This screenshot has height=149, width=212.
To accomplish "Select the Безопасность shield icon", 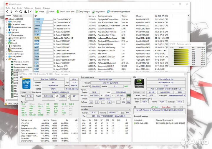I will pyautogui.click(x=9, y=51).
